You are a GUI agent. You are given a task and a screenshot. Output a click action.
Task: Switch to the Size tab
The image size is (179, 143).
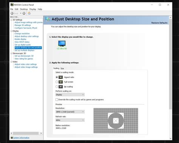tap(62, 68)
